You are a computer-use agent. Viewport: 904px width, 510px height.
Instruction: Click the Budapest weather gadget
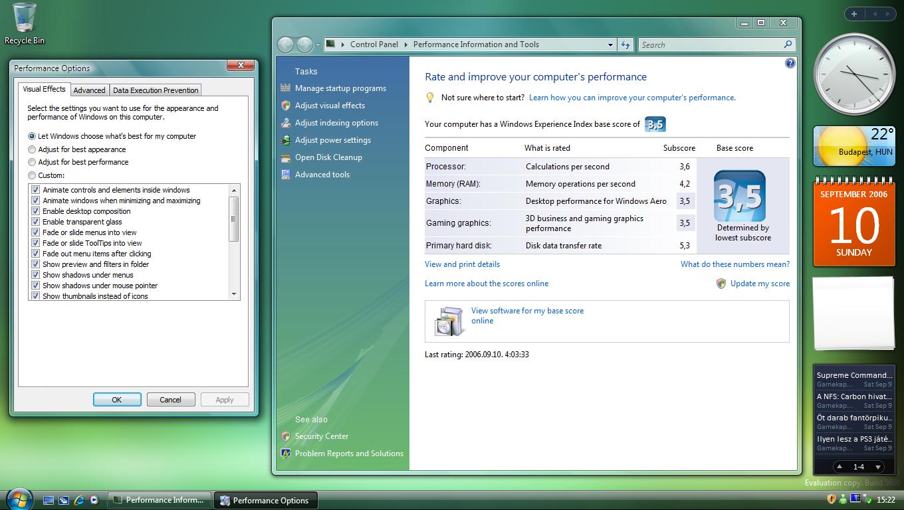pos(854,146)
